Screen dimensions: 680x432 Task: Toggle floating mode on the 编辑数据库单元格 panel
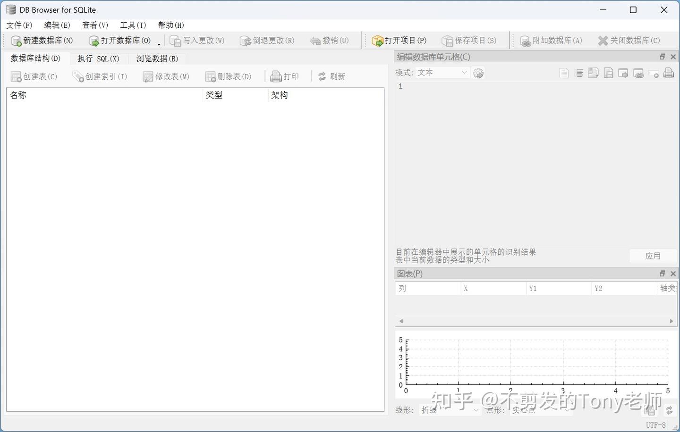pyautogui.click(x=663, y=56)
